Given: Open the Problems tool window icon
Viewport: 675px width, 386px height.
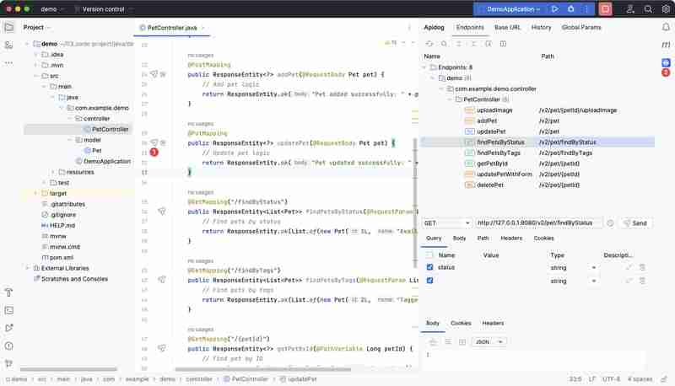Looking at the screenshot, I should 8,346.
